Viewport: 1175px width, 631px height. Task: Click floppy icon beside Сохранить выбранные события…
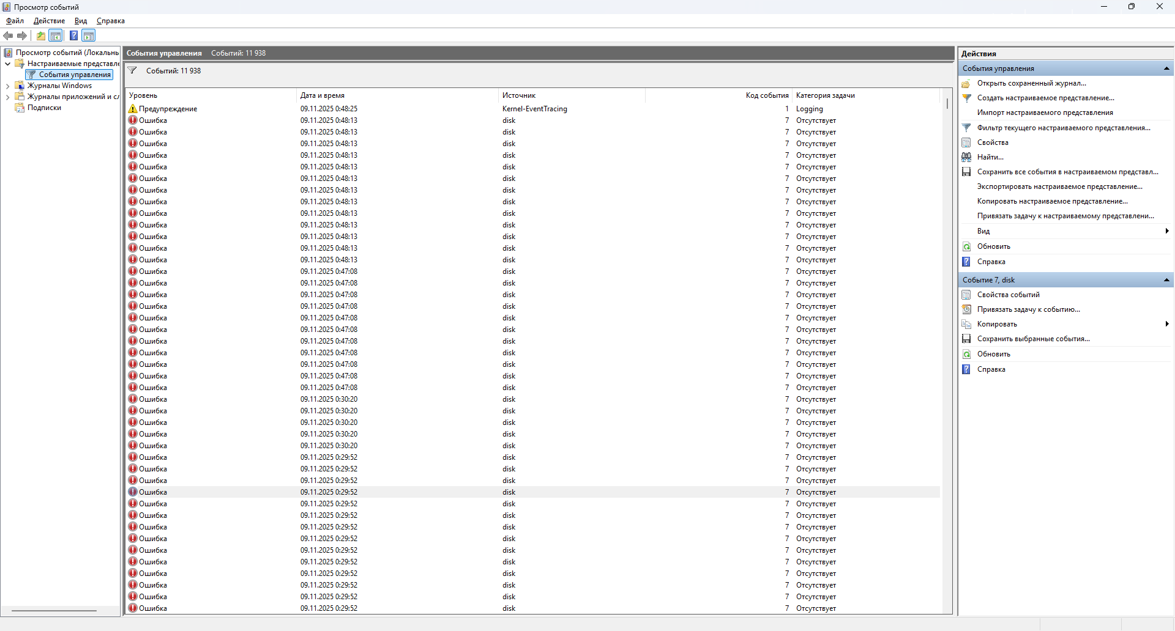[x=966, y=339]
